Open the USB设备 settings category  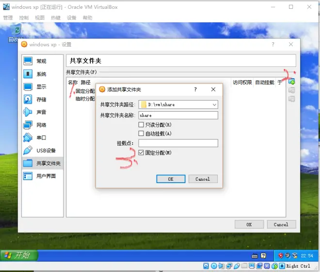tap(42, 151)
